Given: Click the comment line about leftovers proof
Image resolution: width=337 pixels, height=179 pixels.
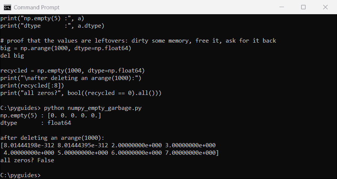Looking at the screenshot, I should (x=138, y=41).
